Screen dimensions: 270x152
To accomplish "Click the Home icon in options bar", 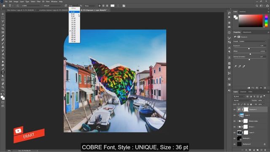I will 4,5.
